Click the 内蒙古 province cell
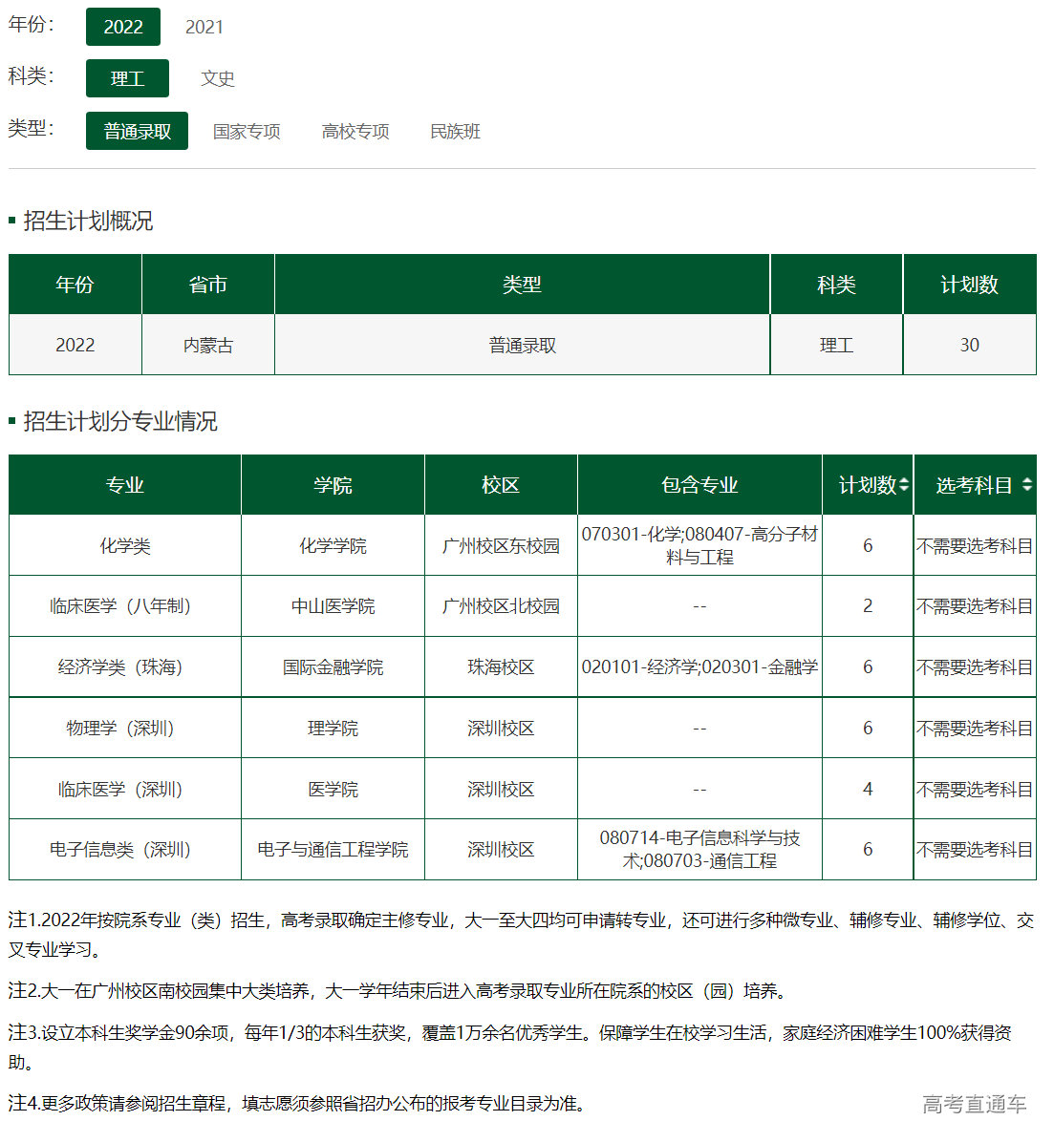1054x1142 pixels. (208, 345)
